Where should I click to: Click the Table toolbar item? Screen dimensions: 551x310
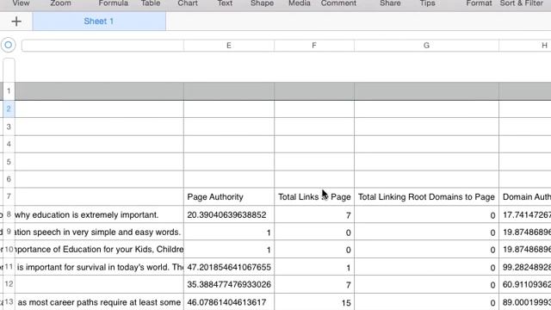[151, 3]
